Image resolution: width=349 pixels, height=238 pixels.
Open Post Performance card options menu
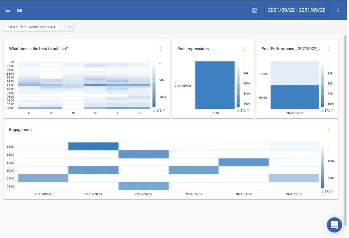(329, 49)
